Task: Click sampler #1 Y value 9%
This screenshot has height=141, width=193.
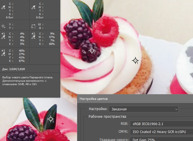Action: [22, 41]
